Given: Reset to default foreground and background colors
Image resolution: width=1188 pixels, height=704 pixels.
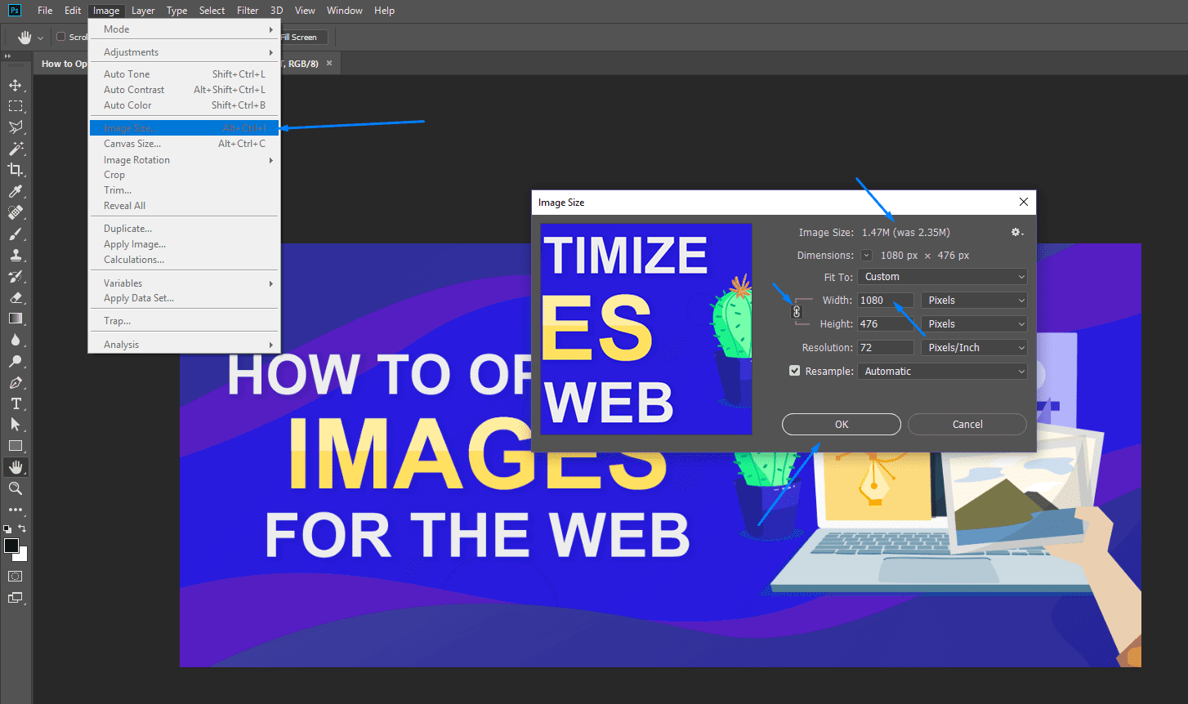Looking at the screenshot, I should point(7,528).
